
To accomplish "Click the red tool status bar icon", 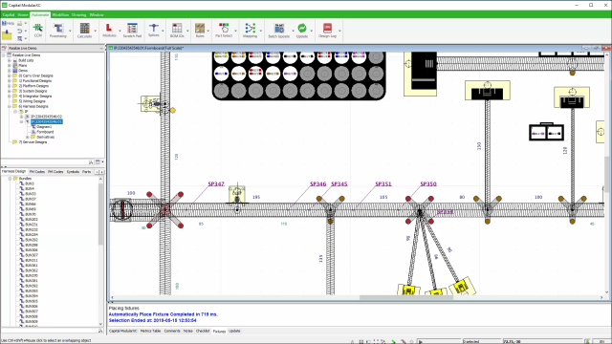I will pyautogui.click(x=404, y=342).
